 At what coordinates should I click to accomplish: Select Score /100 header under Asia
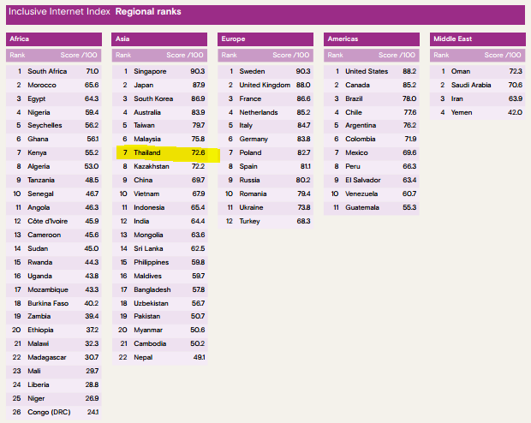pos(184,55)
